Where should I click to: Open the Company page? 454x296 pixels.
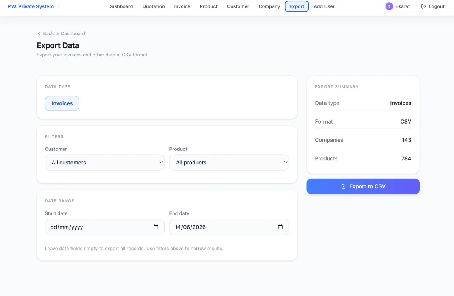tap(269, 6)
